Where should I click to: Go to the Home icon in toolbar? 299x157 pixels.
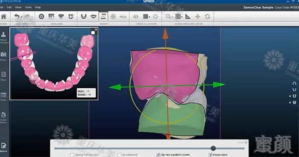coord(3,17)
